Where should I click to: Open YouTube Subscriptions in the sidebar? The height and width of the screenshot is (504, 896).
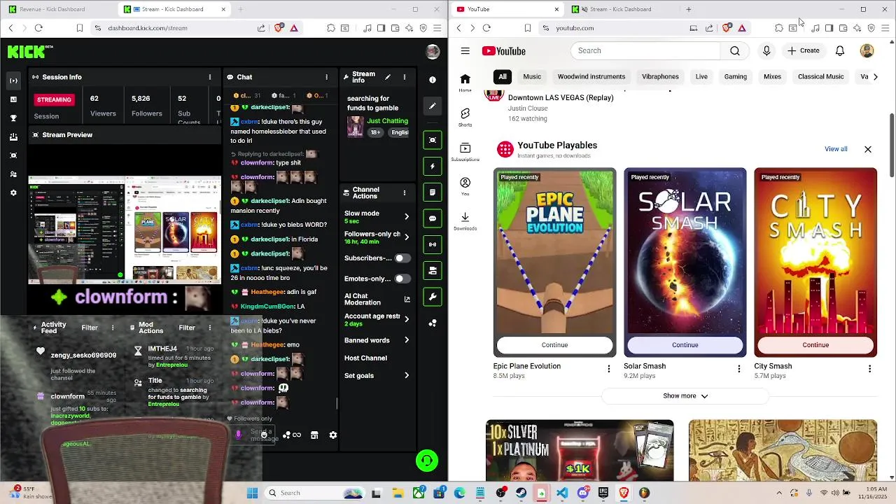tap(465, 152)
